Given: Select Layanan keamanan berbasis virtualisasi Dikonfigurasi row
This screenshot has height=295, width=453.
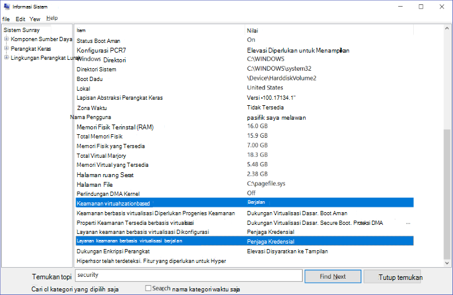Looking at the screenshot, I should point(245,232).
